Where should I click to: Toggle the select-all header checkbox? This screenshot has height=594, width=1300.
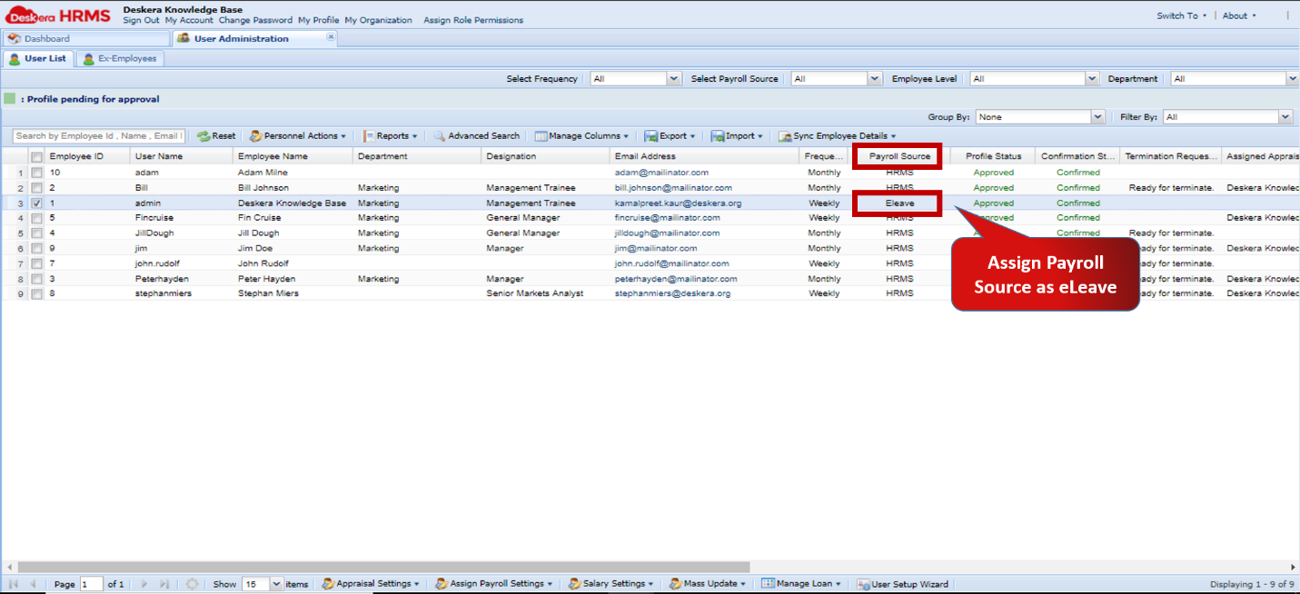tap(37, 157)
